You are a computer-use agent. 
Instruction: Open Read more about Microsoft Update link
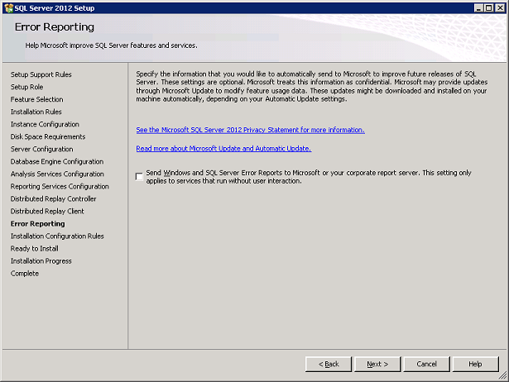point(223,149)
